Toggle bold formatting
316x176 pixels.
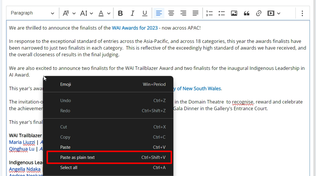[120, 13]
